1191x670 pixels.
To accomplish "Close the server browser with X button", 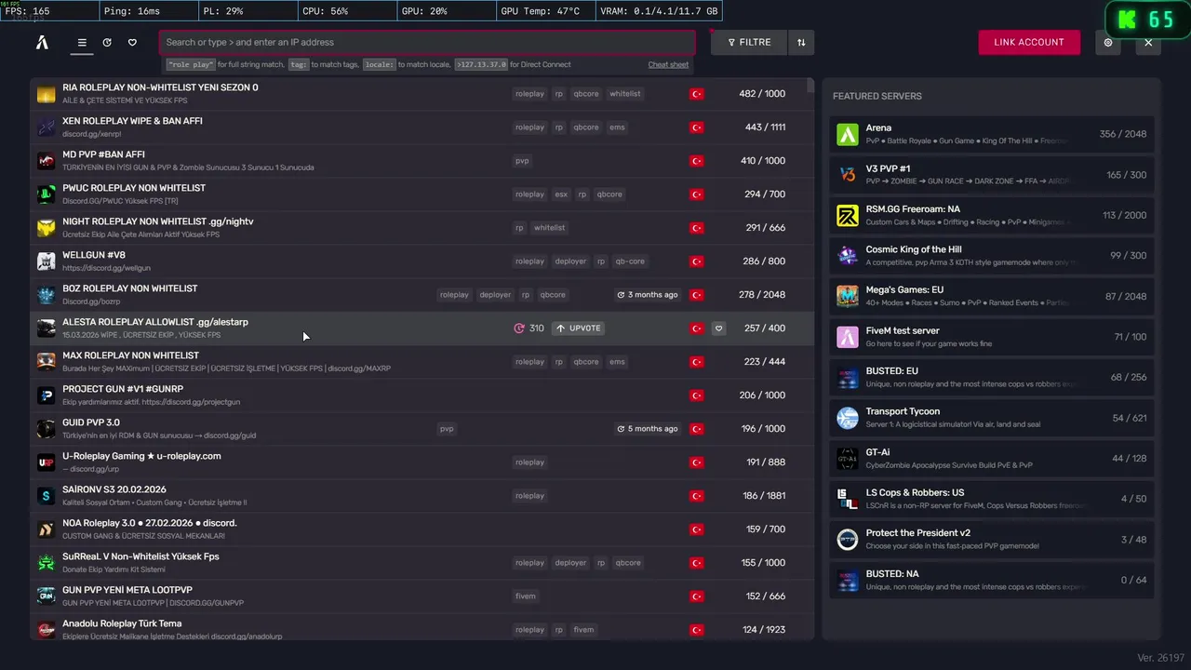I will [x=1148, y=42].
